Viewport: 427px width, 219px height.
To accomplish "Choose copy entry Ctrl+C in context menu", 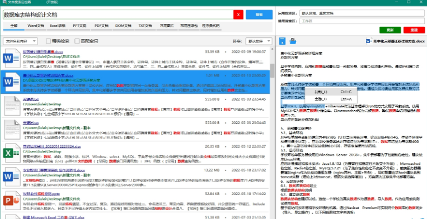I will (331, 92).
